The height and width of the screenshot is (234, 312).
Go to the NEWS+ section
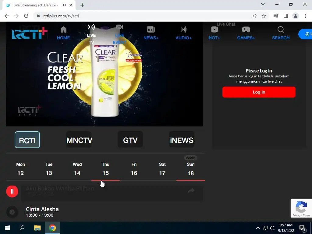click(151, 33)
